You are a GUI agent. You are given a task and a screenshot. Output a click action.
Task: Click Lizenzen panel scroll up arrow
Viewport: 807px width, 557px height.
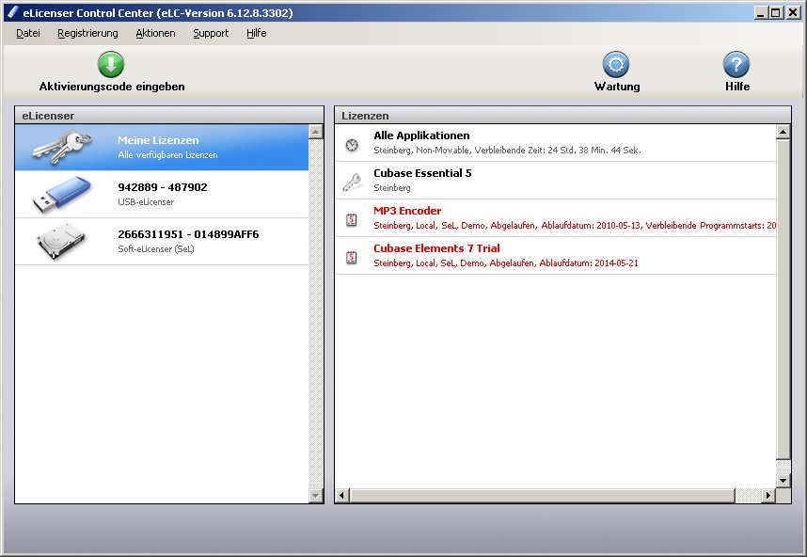pyautogui.click(x=783, y=132)
